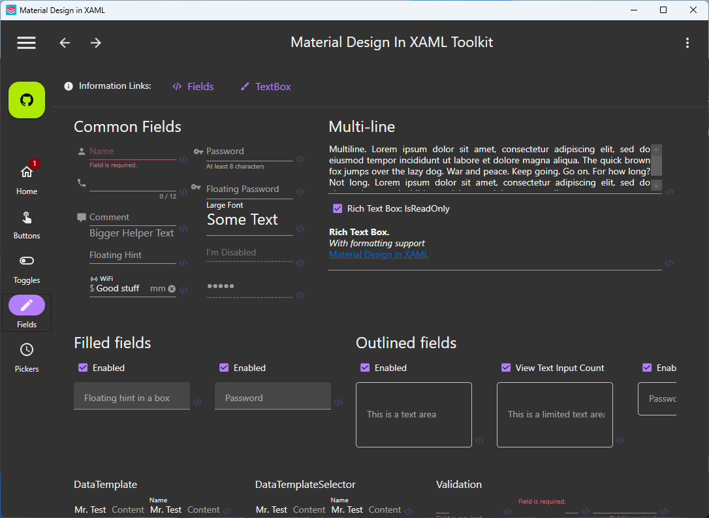Viewport: 709px width, 518px height.
Task: Focus the Name text field
Action: [x=133, y=152]
